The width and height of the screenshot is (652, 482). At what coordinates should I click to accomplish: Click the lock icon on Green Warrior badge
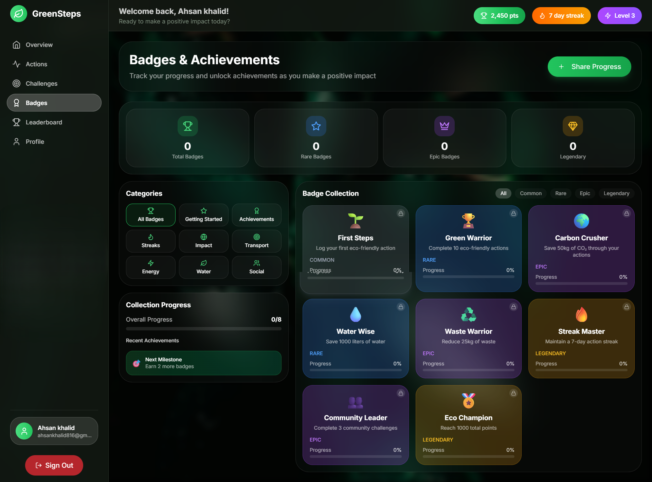[x=513, y=213]
